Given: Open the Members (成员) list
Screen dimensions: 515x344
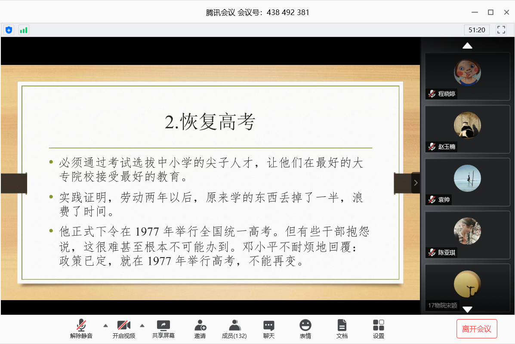Looking at the screenshot, I should (234, 329).
